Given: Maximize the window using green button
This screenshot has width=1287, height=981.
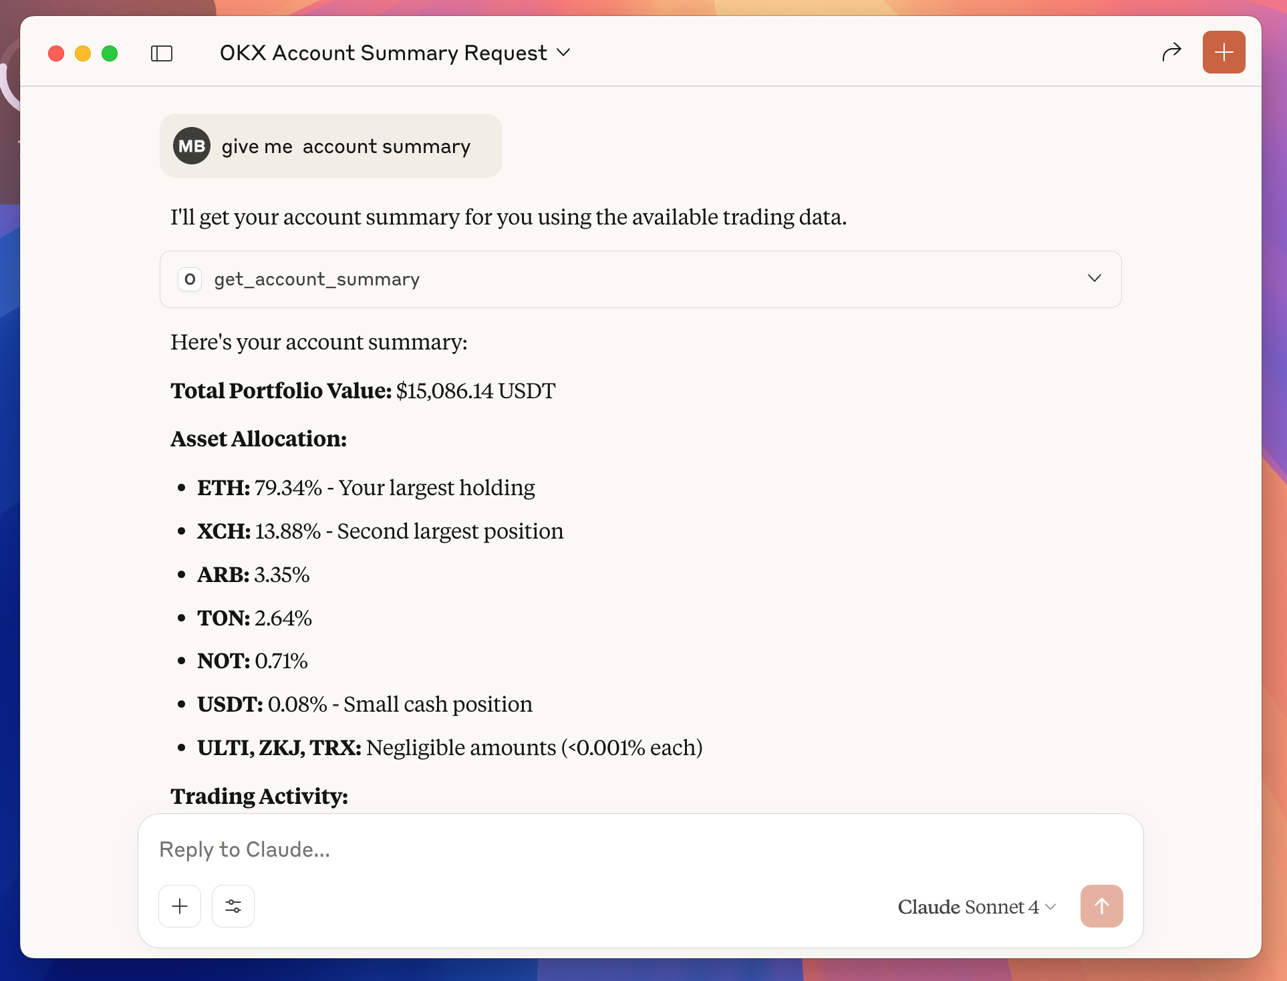Looking at the screenshot, I should (110, 53).
